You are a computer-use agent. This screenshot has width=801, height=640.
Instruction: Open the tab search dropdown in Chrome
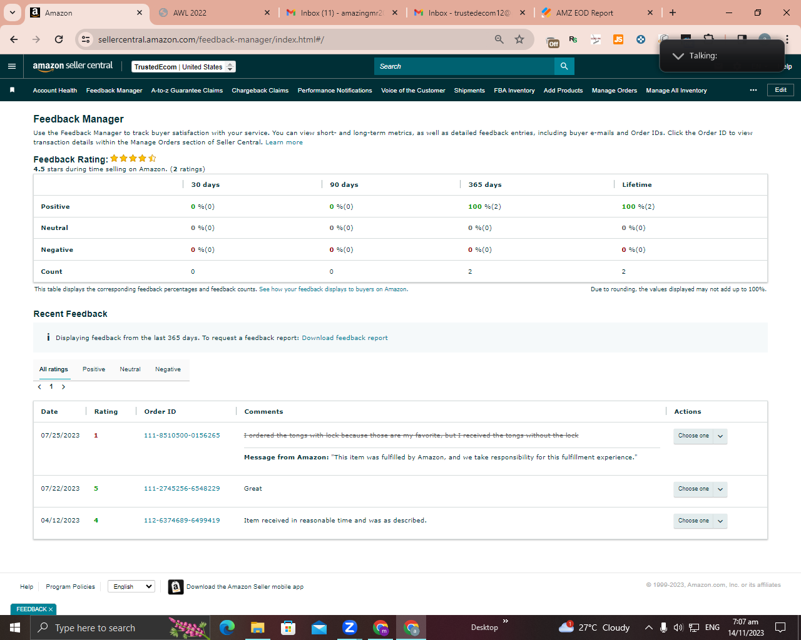pos(13,12)
